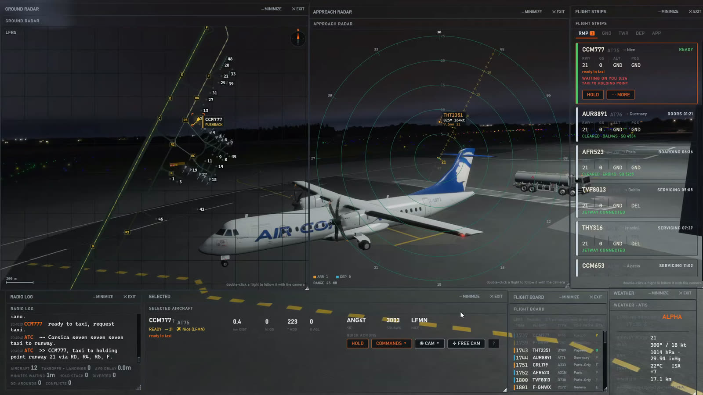Image resolution: width=703 pixels, height=395 pixels.
Task: Open the CAM dropdown
Action: coord(430,344)
